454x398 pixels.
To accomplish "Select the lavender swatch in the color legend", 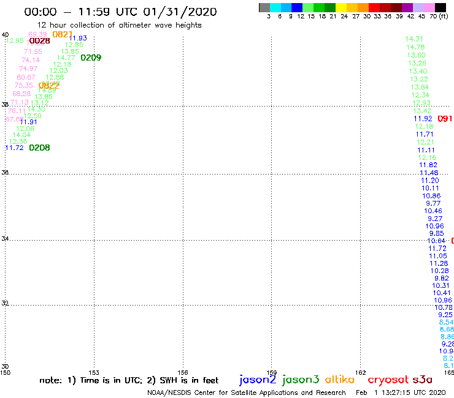I will click(x=418, y=7).
